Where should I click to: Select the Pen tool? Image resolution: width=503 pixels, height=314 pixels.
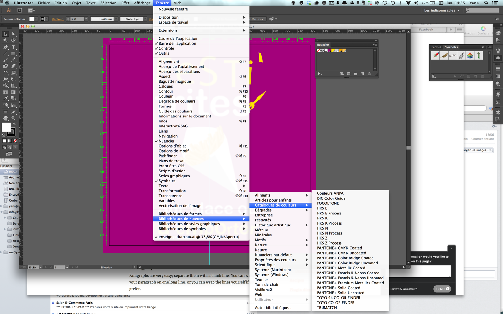5,47
